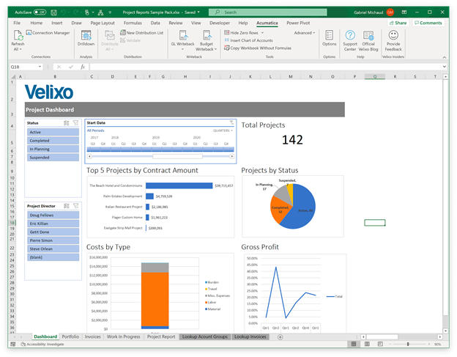Expand the Hide Zero Rows dropdown
457x357 pixels.
pyautogui.click(x=262, y=33)
